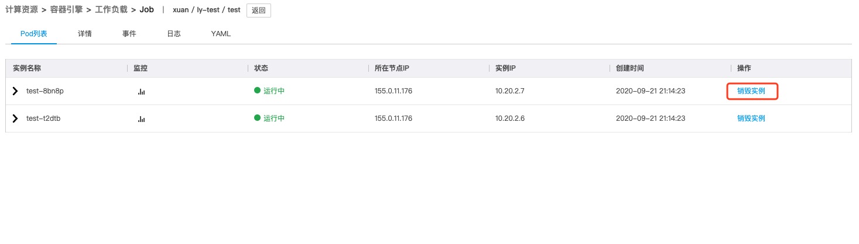
Task: Go to 工作负载 in breadcrumb
Action: point(111,10)
